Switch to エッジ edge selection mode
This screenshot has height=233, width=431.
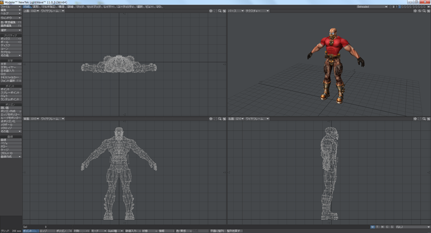(47, 231)
